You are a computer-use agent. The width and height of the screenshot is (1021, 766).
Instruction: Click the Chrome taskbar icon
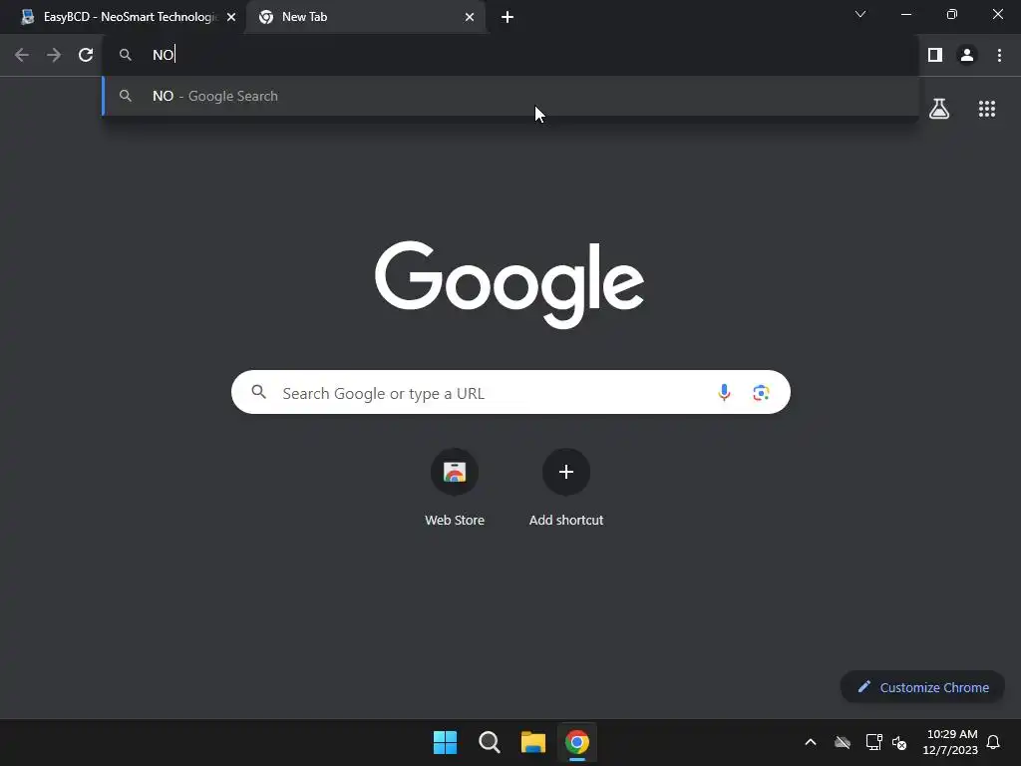click(577, 742)
